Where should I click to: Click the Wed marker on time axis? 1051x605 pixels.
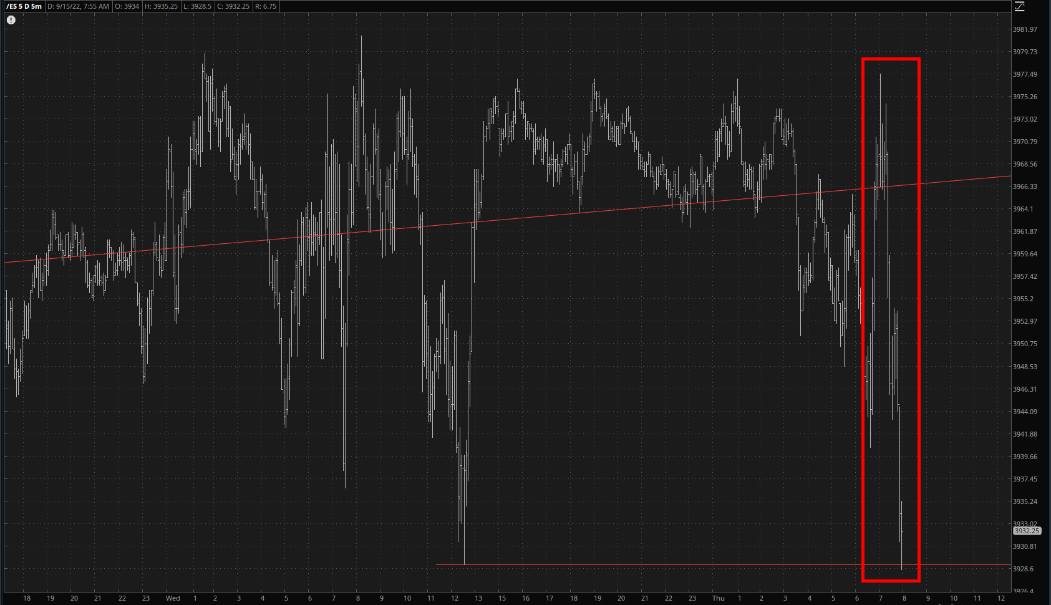click(x=173, y=598)
